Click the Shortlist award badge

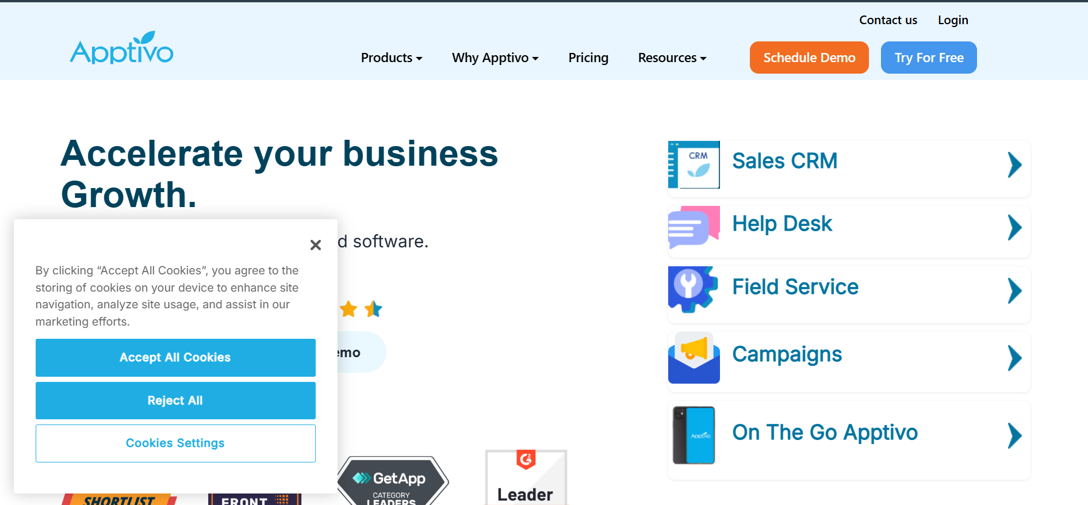point(119,499)
